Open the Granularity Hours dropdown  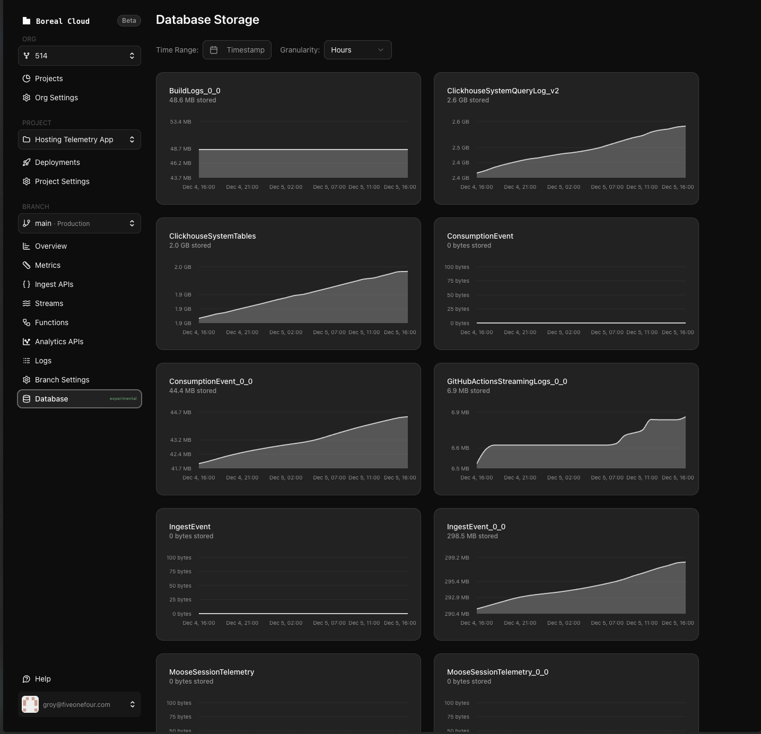point(357,50)
